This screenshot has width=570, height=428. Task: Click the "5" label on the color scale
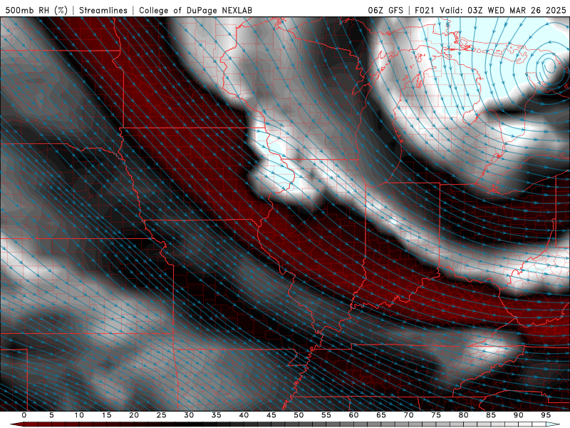(x=51, y=415)
